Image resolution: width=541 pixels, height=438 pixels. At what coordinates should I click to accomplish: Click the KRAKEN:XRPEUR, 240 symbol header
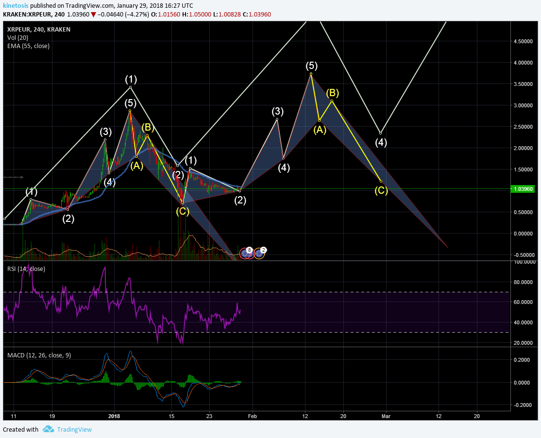click(34, 15)
